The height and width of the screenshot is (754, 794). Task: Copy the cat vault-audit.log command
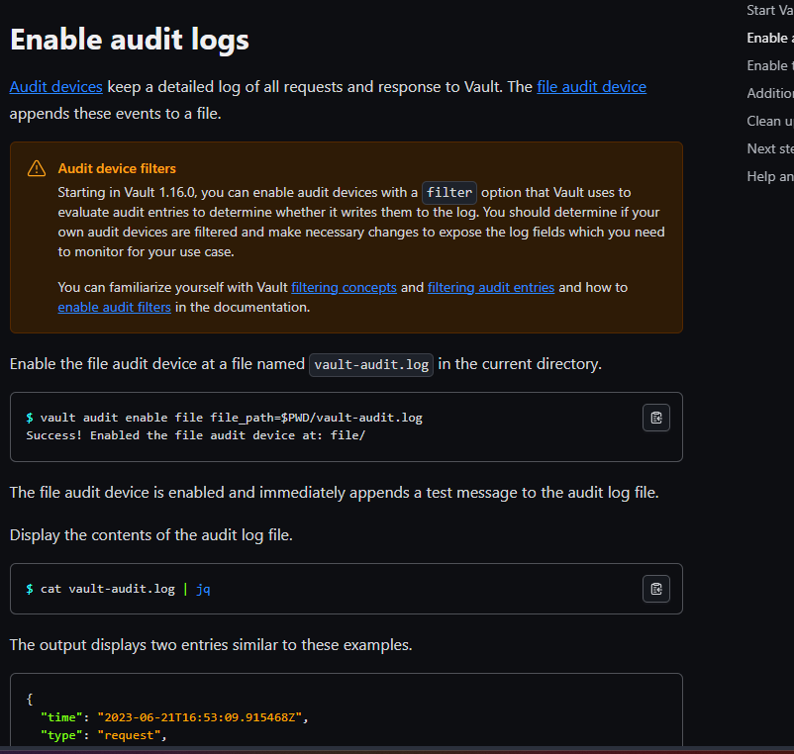click(655, 589)
